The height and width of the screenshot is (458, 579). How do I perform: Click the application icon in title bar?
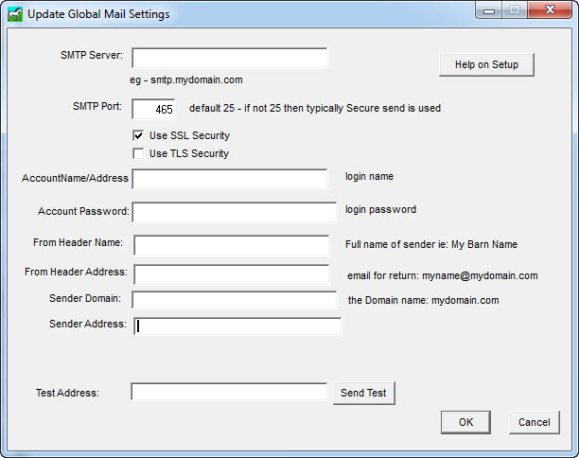14,13
